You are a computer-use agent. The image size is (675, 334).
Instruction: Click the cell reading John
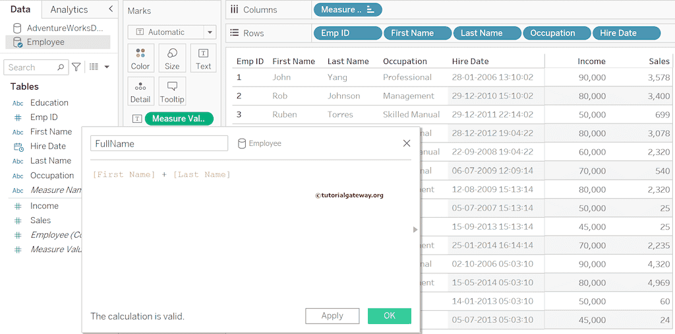click(281, 77)
